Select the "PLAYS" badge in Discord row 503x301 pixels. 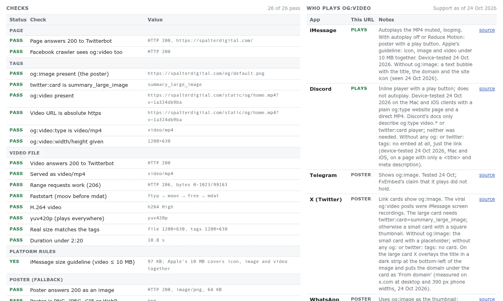tap(359, 89)
